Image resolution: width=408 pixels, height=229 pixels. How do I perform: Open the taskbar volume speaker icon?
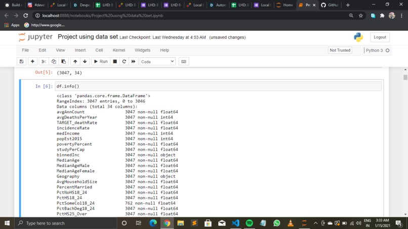coord(358,223)
